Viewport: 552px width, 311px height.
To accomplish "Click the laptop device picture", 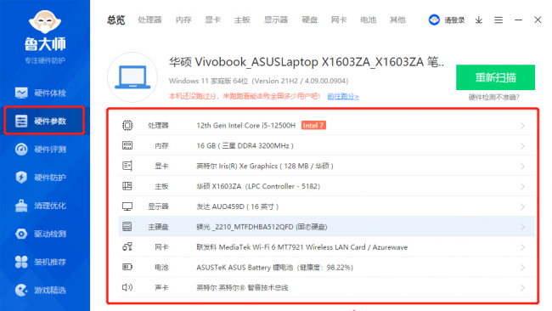I will tap(132, 77).
